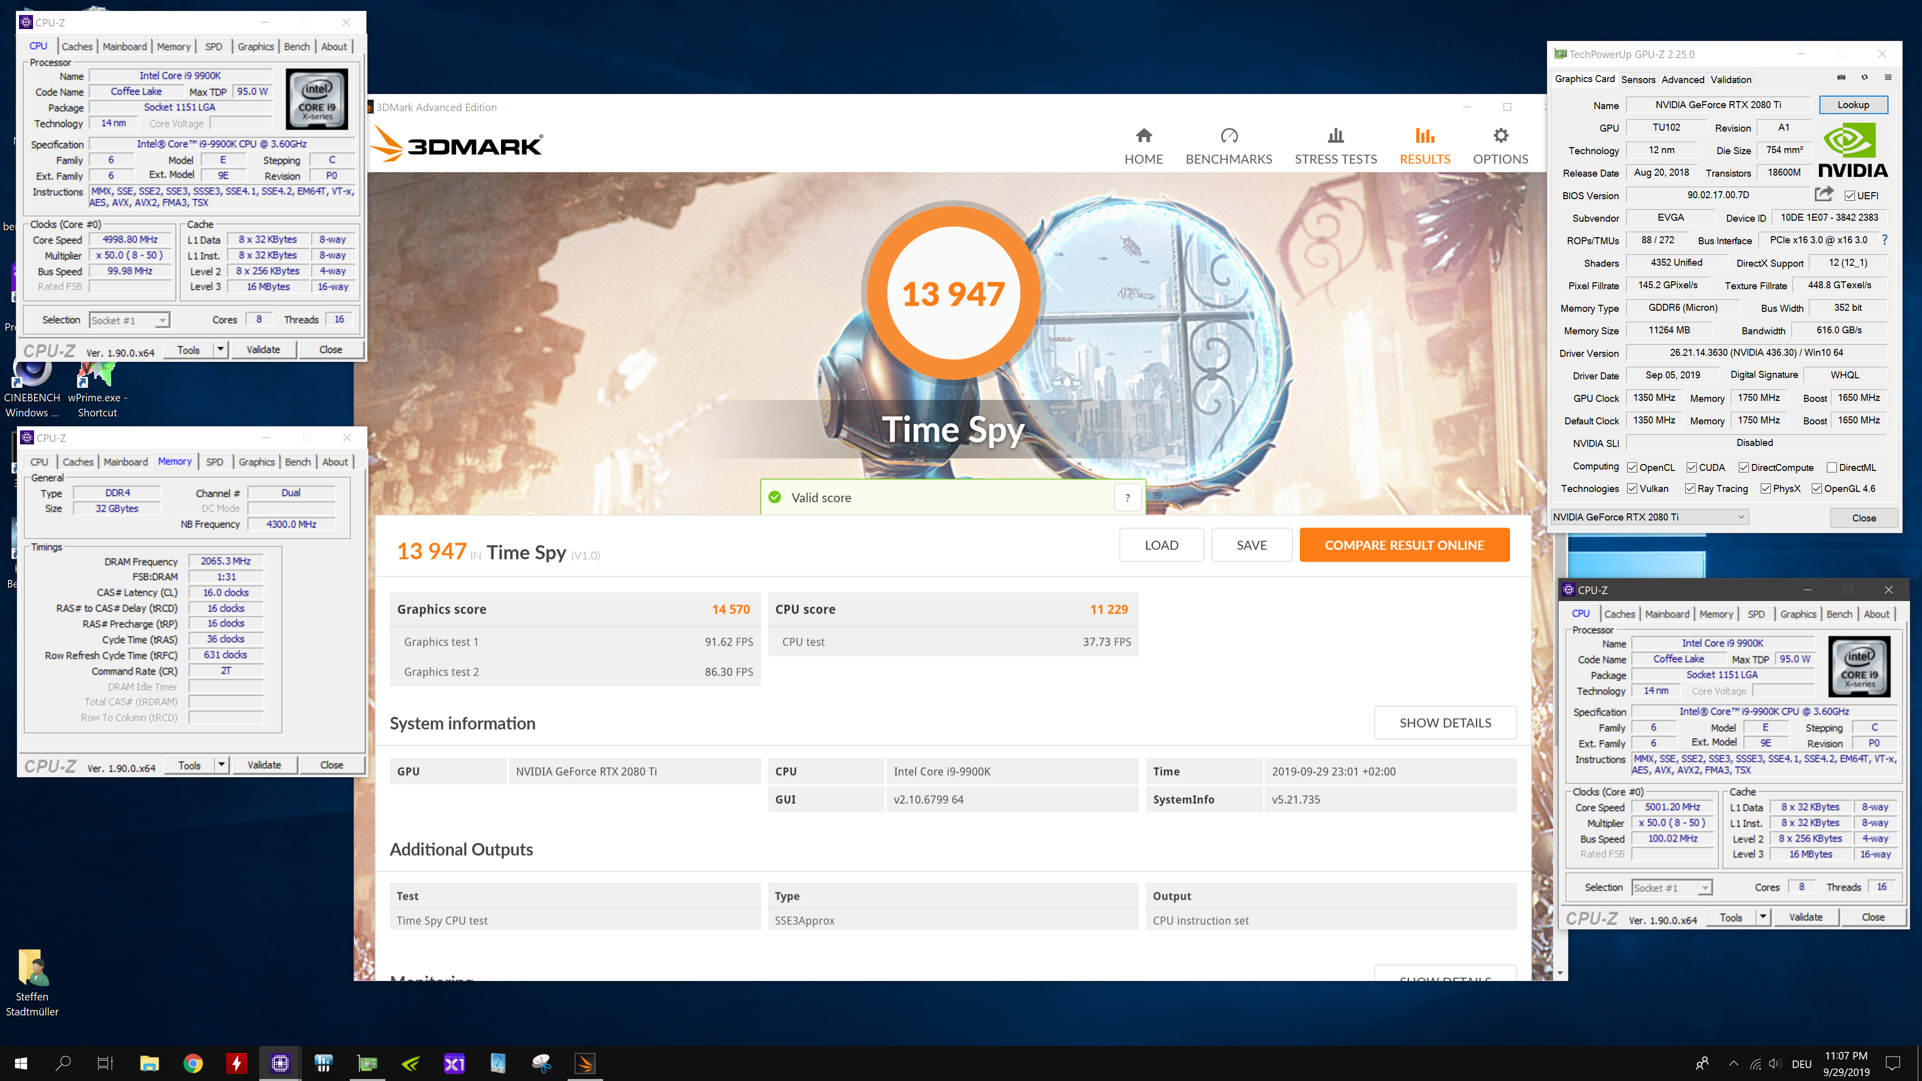Click the CPU-Z taskbar icon

pyautogui.click(x=280, y=1063)
